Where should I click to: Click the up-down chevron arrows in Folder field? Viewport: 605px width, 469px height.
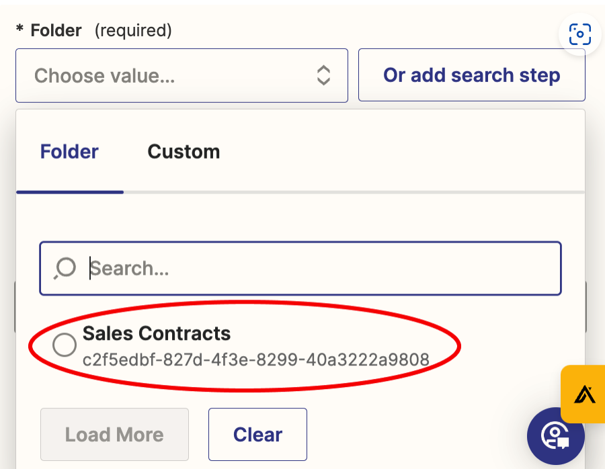[x=323, y=75]
